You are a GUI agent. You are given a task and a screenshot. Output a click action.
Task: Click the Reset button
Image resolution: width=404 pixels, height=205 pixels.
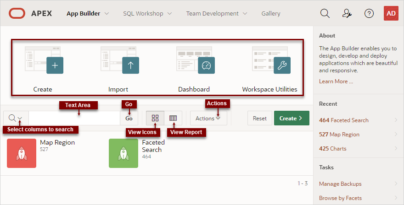click(260, 118)
